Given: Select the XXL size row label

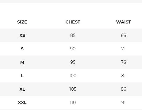Looking at the screenshot, I should point(22,103).
